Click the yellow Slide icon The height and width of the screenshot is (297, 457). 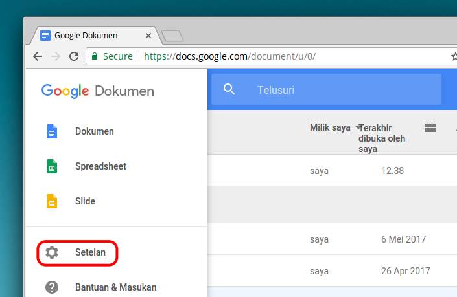click(x=52, y=201)
